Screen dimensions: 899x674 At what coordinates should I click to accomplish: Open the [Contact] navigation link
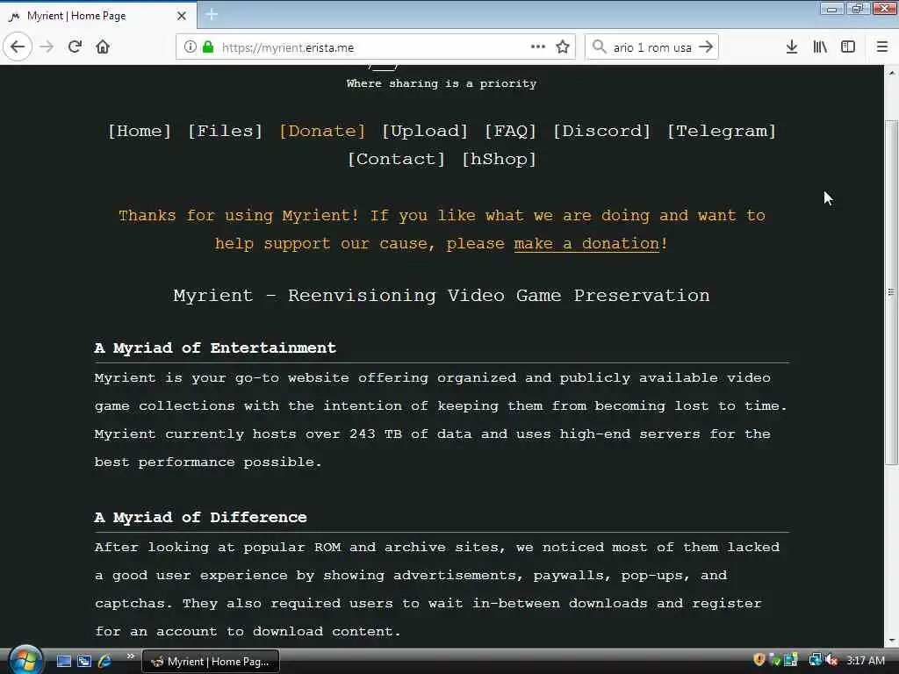tap(396, 160)
